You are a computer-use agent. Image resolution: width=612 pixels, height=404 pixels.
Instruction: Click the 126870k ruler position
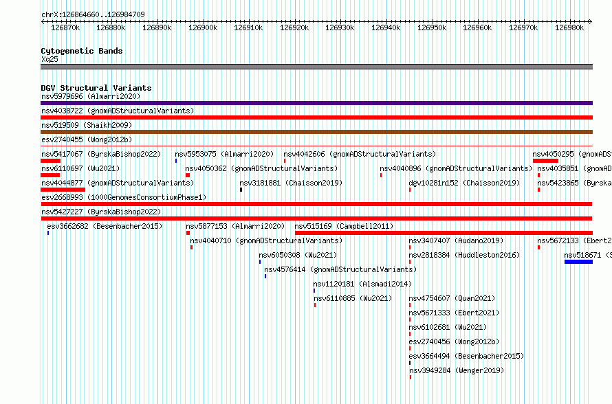point(65,27)
